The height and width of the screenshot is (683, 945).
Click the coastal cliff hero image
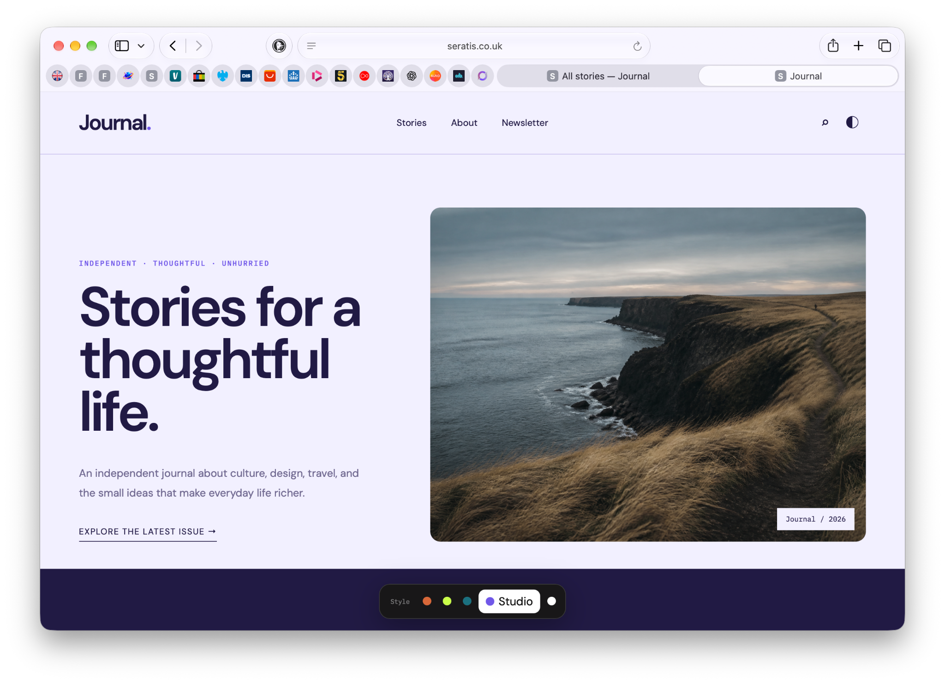648,374
